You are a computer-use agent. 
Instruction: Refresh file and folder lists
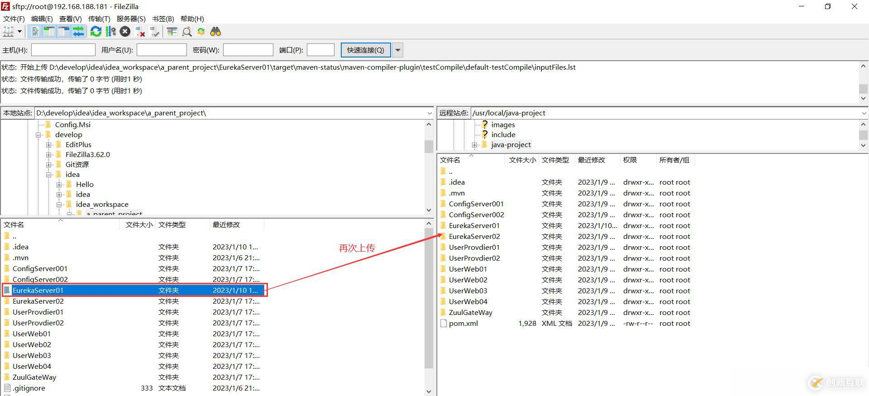[x=95, y=32]
